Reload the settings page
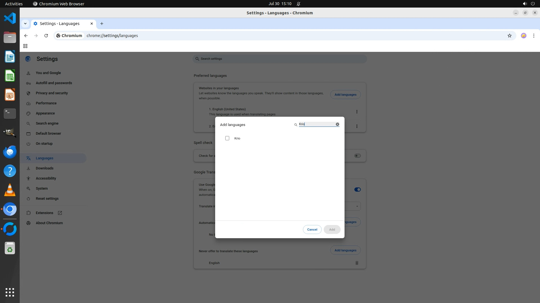540x303 pixels. tap(46, 36)
